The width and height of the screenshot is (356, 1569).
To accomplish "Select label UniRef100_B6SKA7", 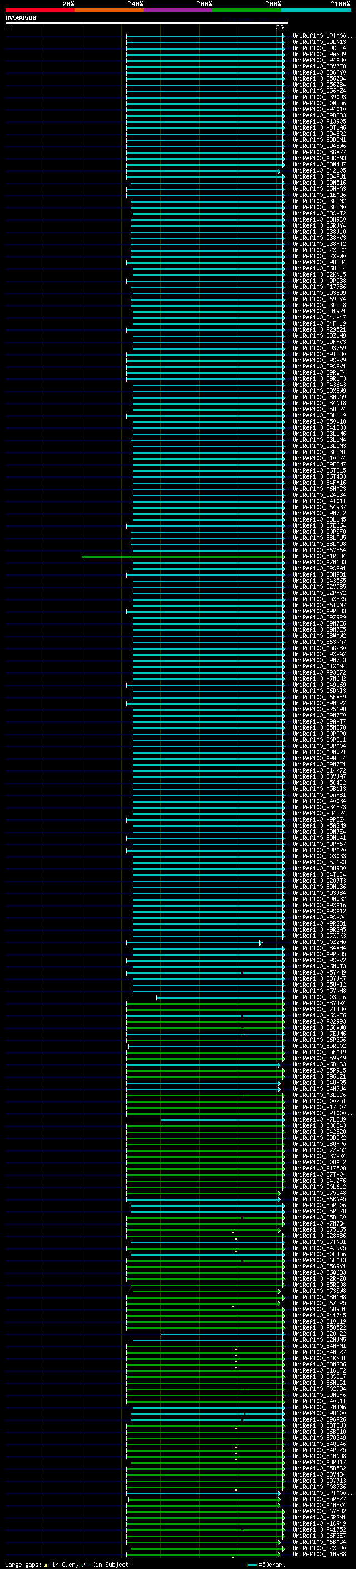I will click(319, 642).
